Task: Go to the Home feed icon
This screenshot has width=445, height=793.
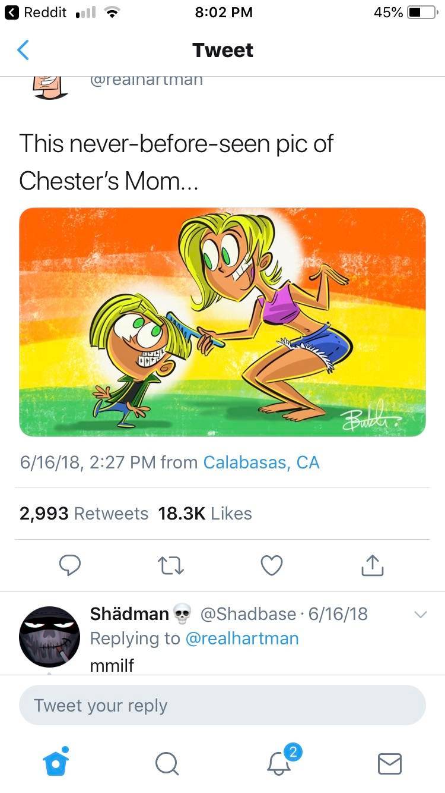Action: point(55,764)
